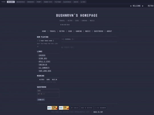Visit the Music navigation item
The image size is (154, 115).
click(88, 31)
